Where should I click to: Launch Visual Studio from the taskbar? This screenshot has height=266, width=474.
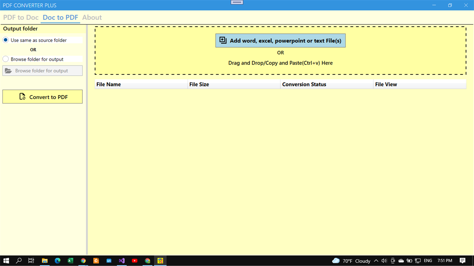coord(122,261)
